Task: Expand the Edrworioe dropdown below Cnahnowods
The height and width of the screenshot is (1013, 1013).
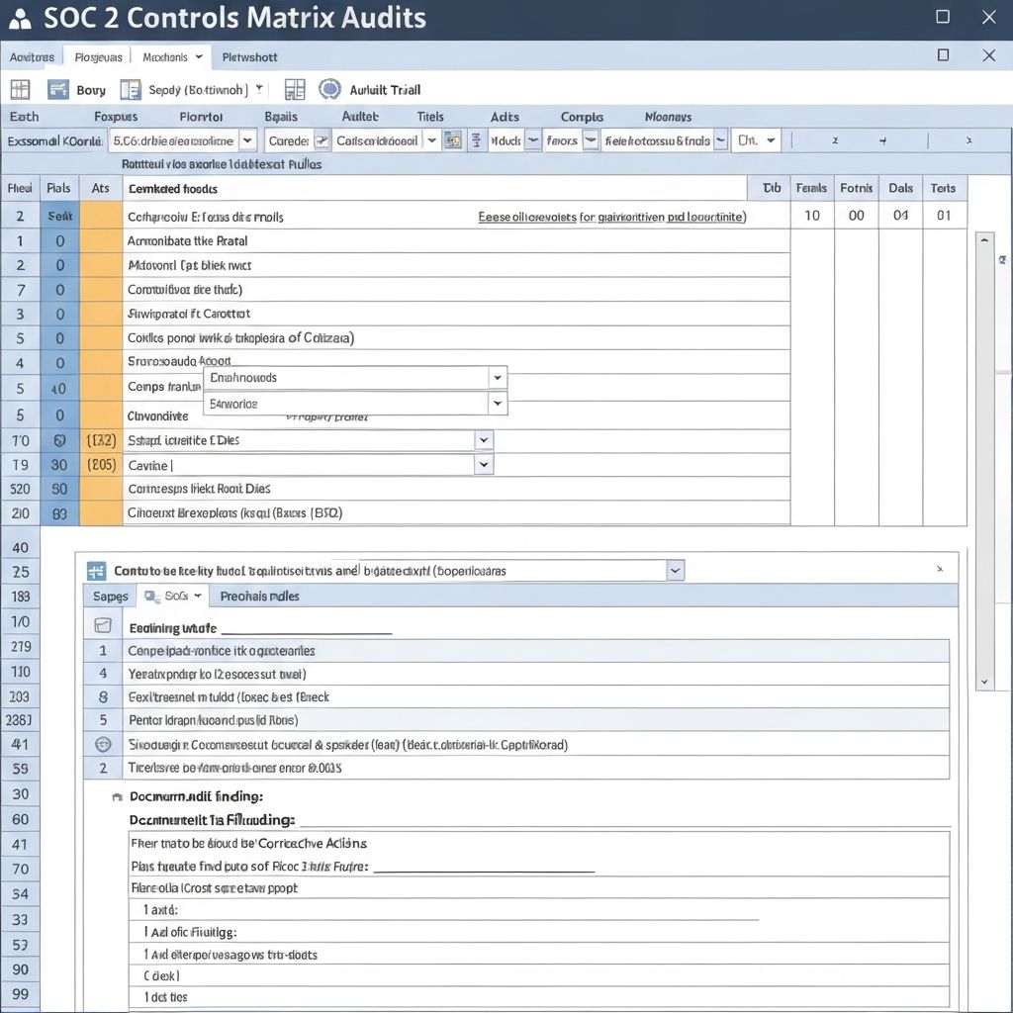Action: point(498,403)
